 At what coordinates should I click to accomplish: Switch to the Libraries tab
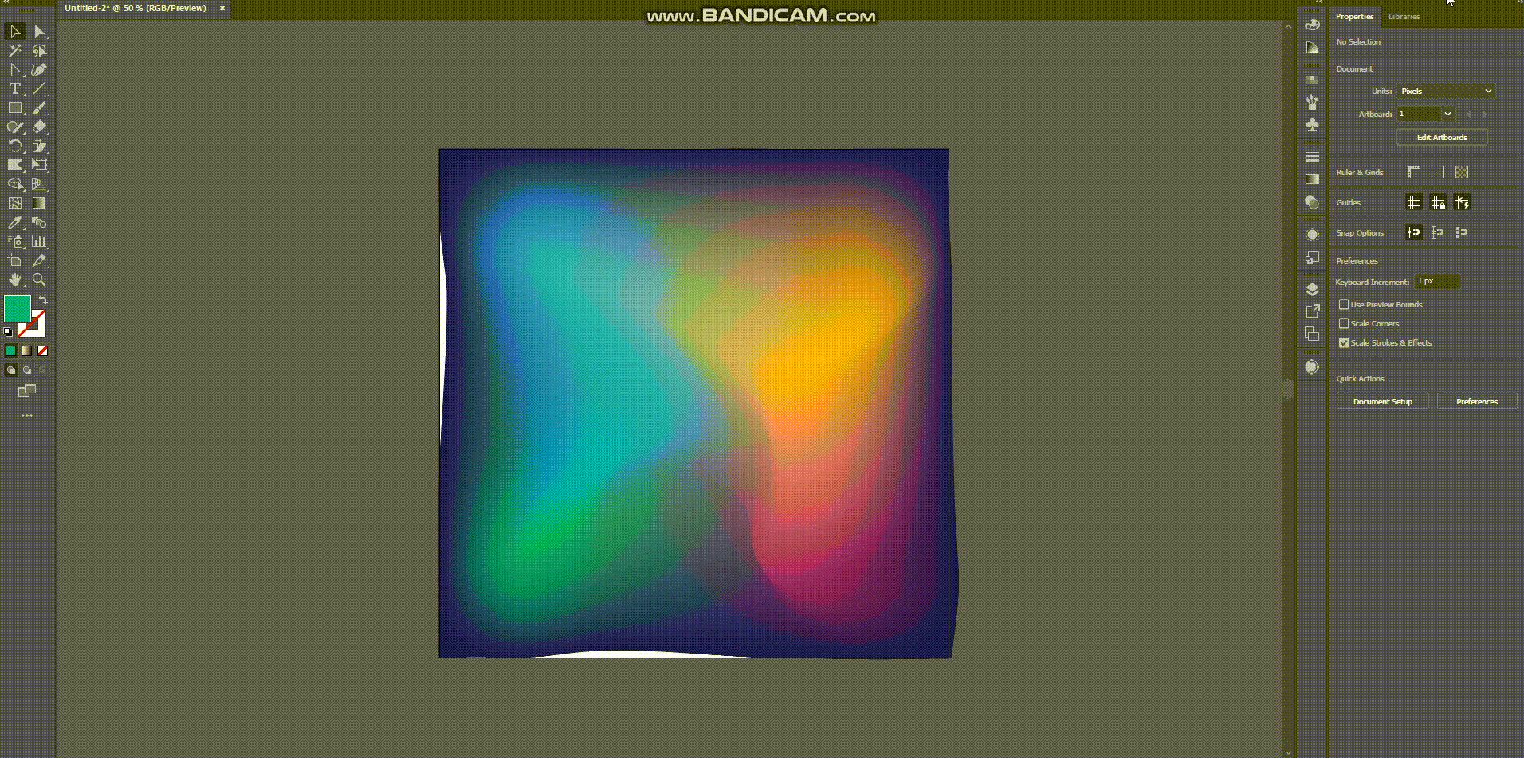tap(1404, 16)
